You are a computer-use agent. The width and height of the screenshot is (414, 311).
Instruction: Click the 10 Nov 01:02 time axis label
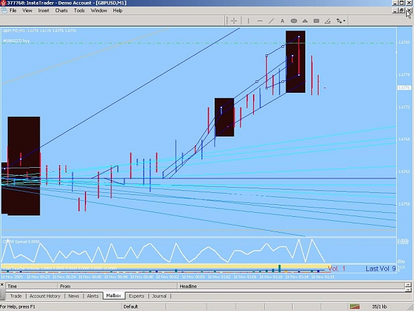click(219, 277)
